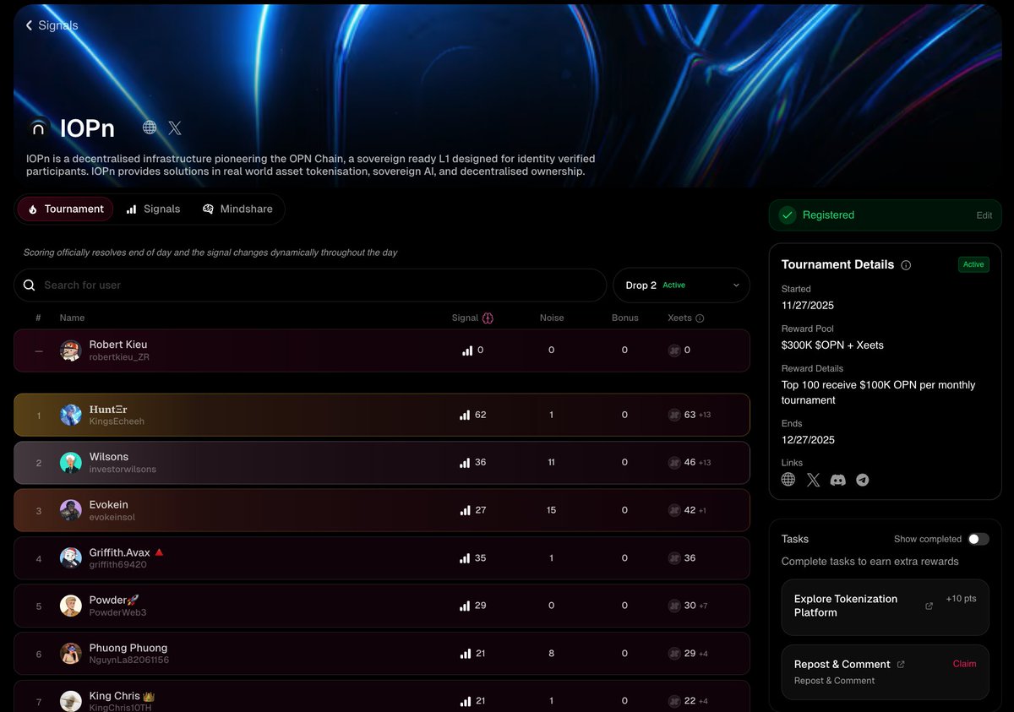Open the Explore Tokenization Platform task

(885, 607)
